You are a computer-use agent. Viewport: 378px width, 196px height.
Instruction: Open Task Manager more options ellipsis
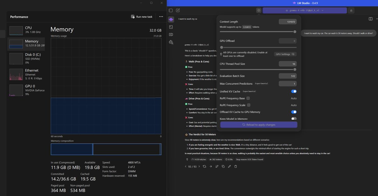pyautogui.click(x=161, y=17)
